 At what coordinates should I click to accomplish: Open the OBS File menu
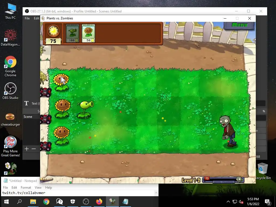pyautogui.click(x=27, y=18)
